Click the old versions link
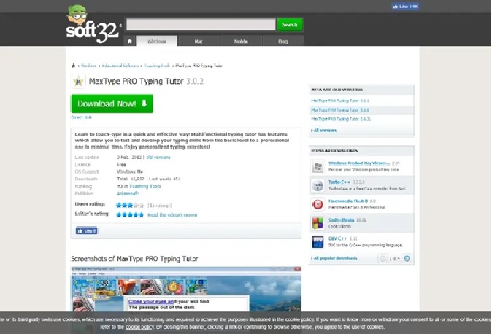The width and height of the screenshot is (492, 334). click(x=158, y=157)
